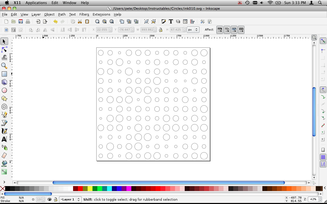
Task: Select the Paint Bucket fill tool
Action: coord(4,164)
